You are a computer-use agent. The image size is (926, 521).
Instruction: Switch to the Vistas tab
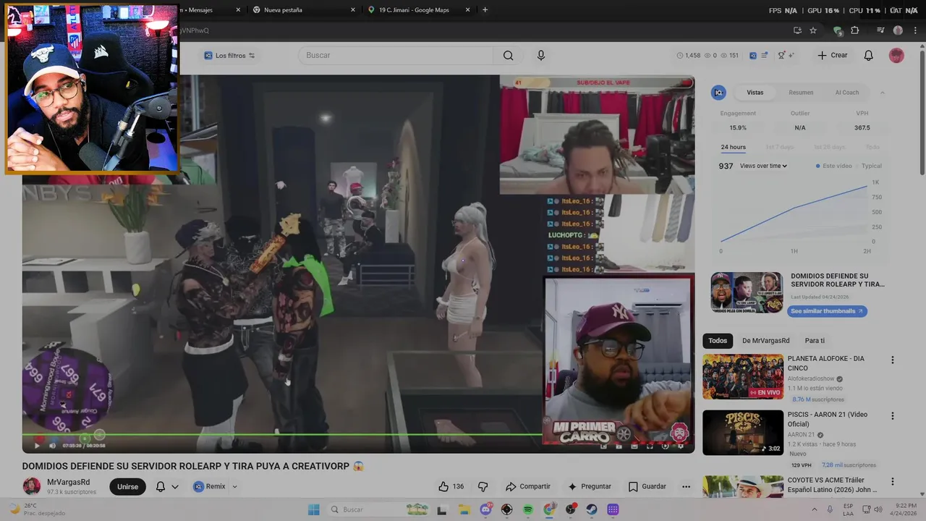755,93
